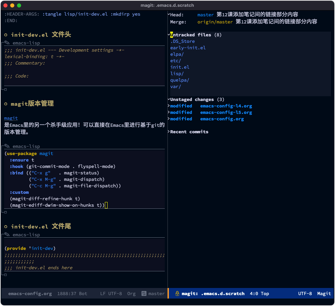Viewport: 335px width, 306px height.
Task: Select early-init.el untracked file
Action: click(x=188, y=48)
